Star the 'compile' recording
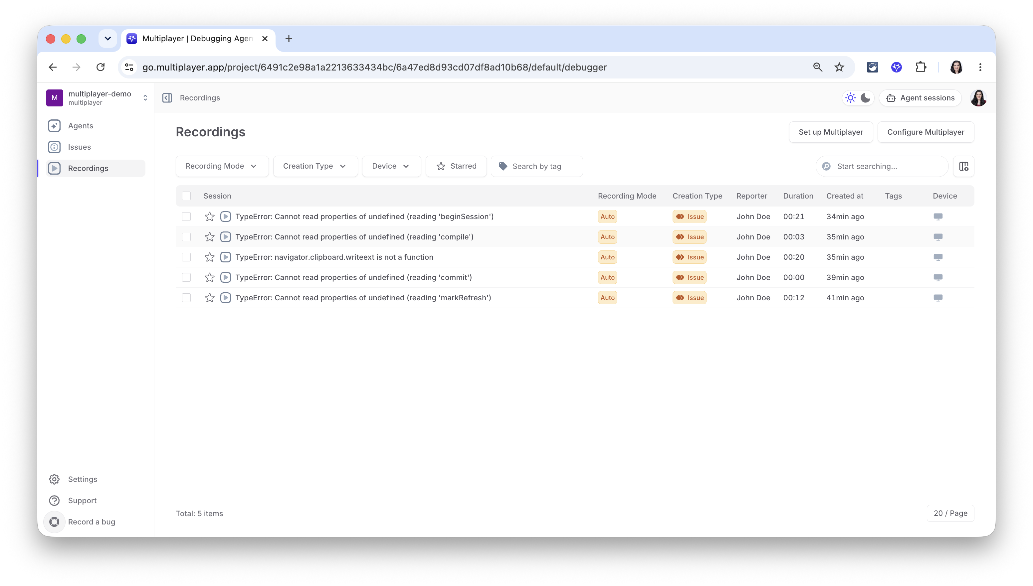This screenshot has height=586, width=1033. [x=209, y=237]
